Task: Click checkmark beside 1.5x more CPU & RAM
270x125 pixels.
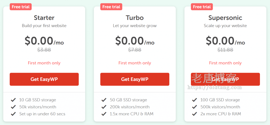Action: (104, 114)
